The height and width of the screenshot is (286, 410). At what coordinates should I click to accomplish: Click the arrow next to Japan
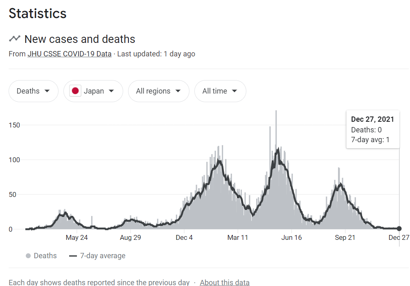pos(111,91)
